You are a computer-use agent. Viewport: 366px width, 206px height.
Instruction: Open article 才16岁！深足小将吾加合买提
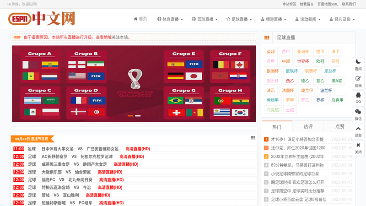[297, 140]
